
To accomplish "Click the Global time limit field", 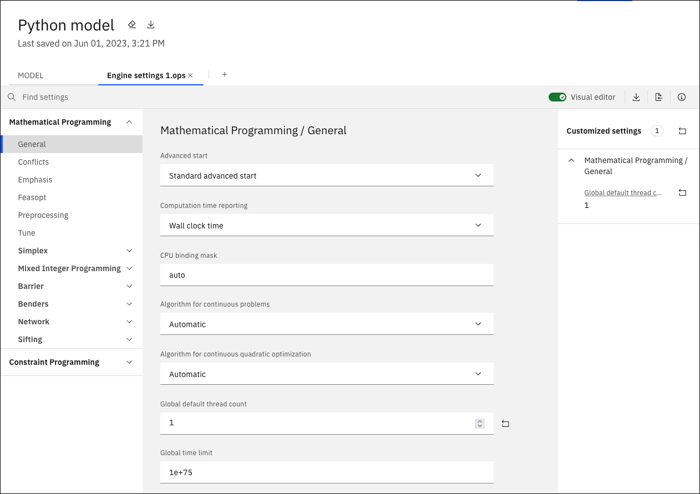I will 327,472.
